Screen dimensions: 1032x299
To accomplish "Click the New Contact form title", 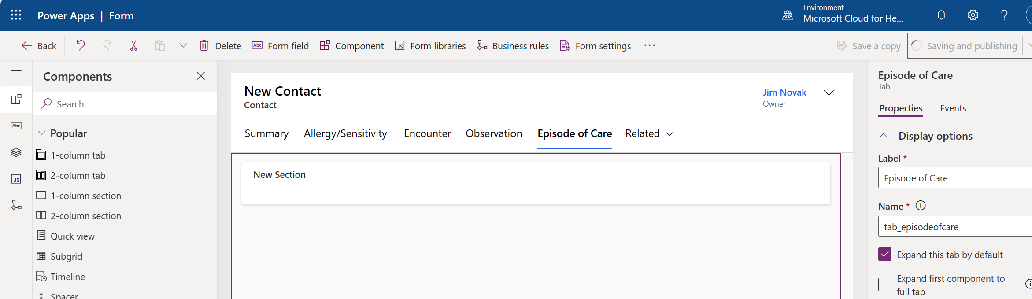I will [x=283, y=91].
